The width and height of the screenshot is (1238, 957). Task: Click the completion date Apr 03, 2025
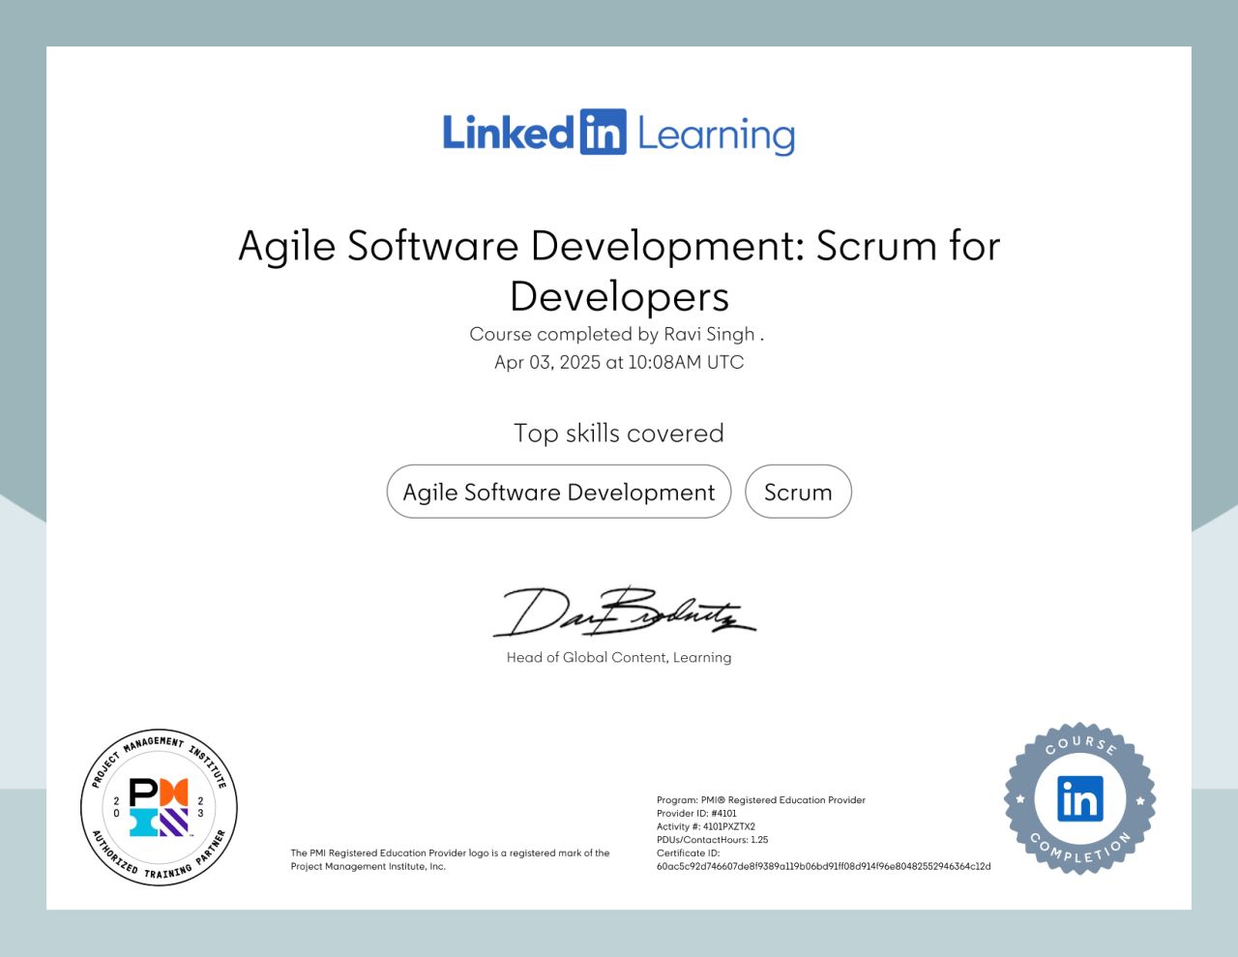pyautogui.click(x=619, y=362)
